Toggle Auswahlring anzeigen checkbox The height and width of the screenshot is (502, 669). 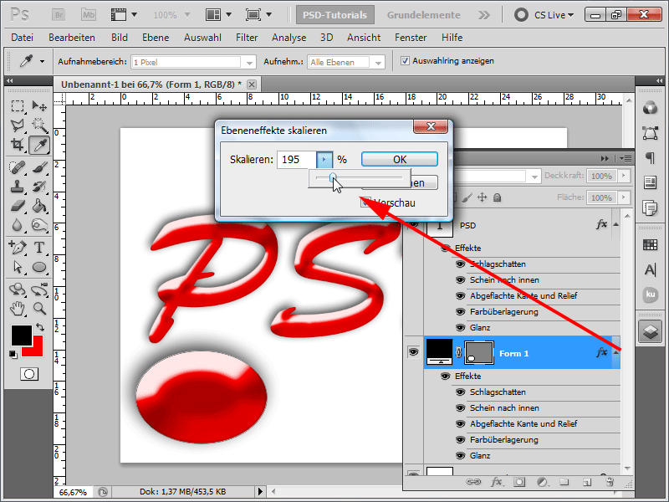tap(405, 60)
